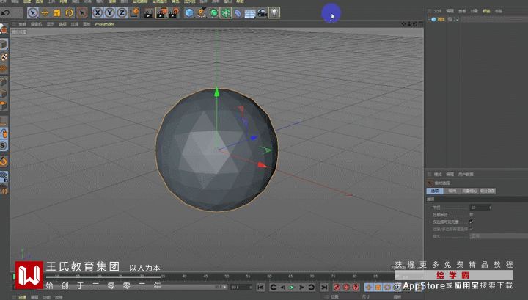
Task: Open the fourth Attributes tab
Action: click(488, 191)
